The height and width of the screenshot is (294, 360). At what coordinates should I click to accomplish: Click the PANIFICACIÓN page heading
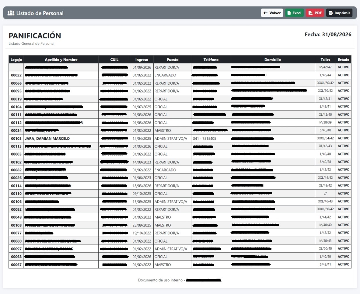pos(35,36)
